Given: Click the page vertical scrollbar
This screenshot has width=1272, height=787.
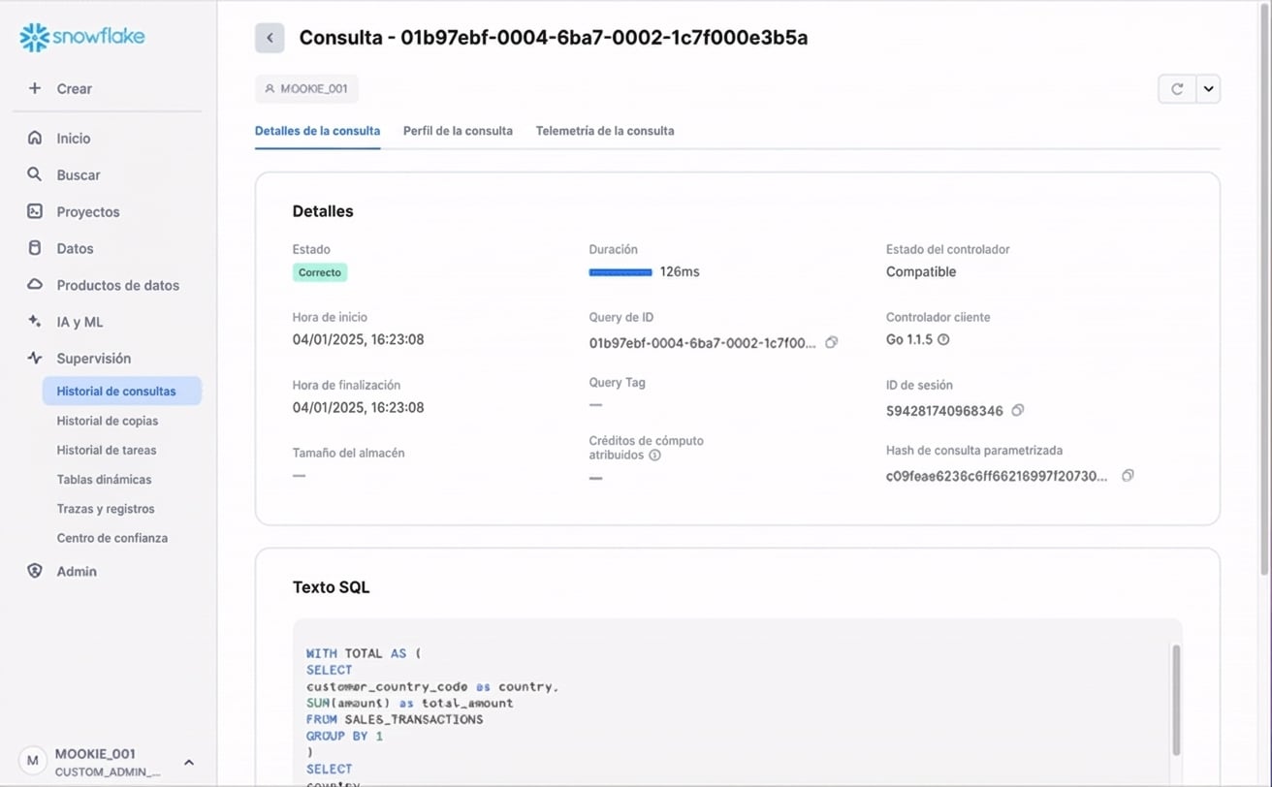Looking at the screenshot, I should [x=1265, y=291].
